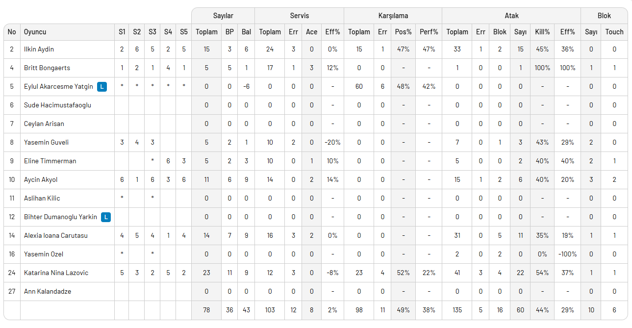Select Alexia Ioana Carutasu's name
Image resolution: width=632 pixels, height=328 pixels.
(x=55, y=235)
